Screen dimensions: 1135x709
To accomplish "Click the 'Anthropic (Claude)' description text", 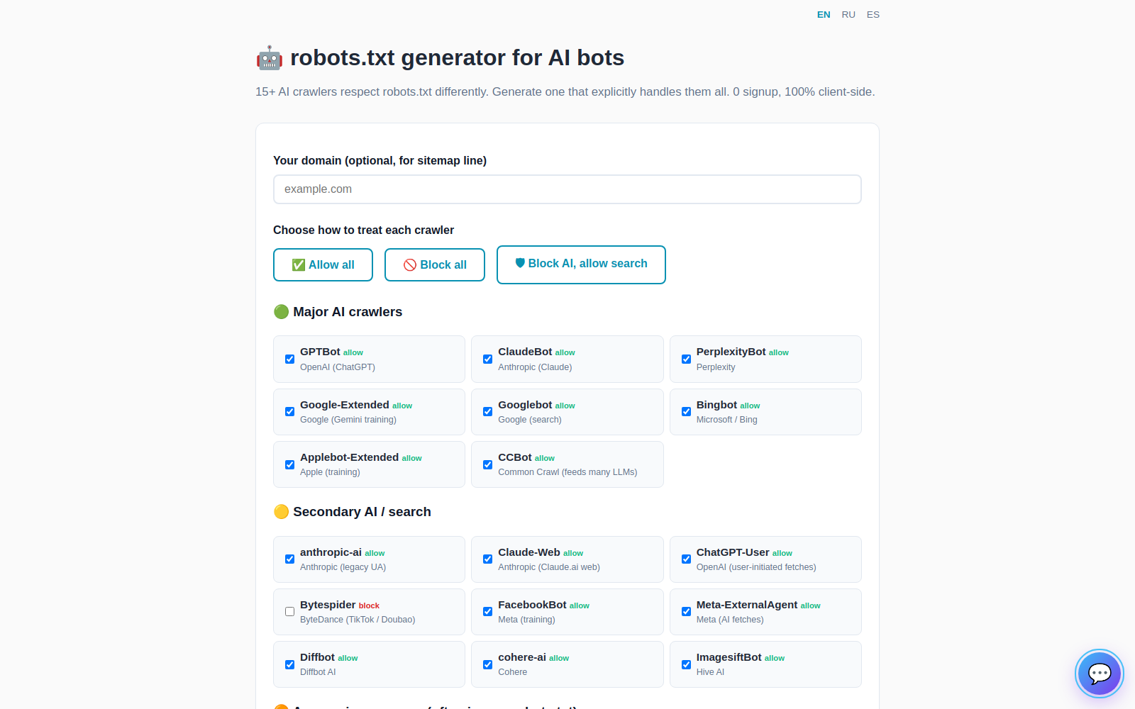I will 535,367.
